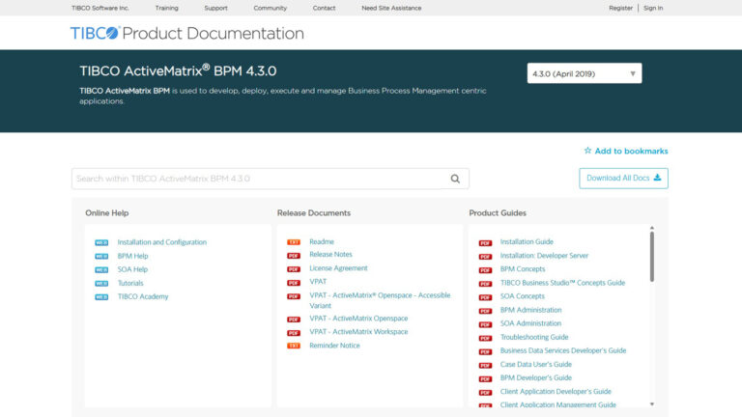Click PDF icon next to Troubleshooting Guide
This screenshot has width=742, height=417.
point(485,339)
